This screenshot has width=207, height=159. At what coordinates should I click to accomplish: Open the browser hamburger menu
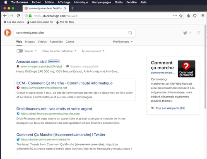coord(203,16)
